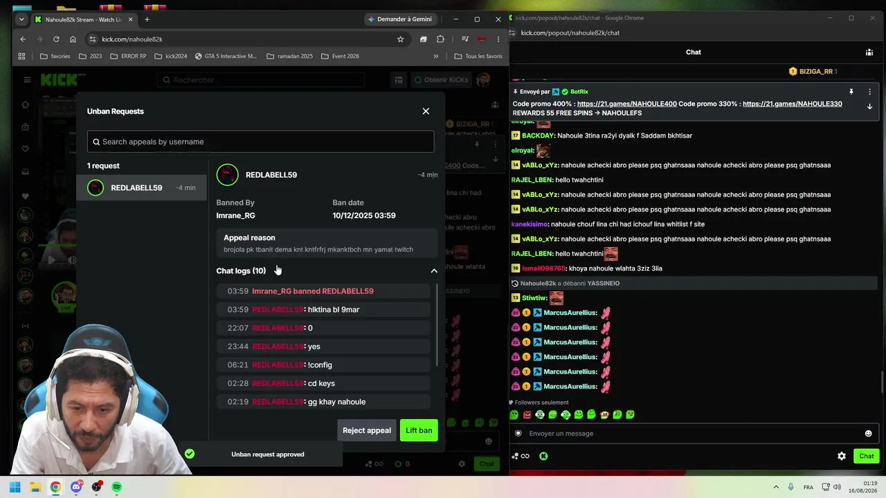886x498 pixels.
Task: Open the user list in Chat popout
Action: (869, 52)
